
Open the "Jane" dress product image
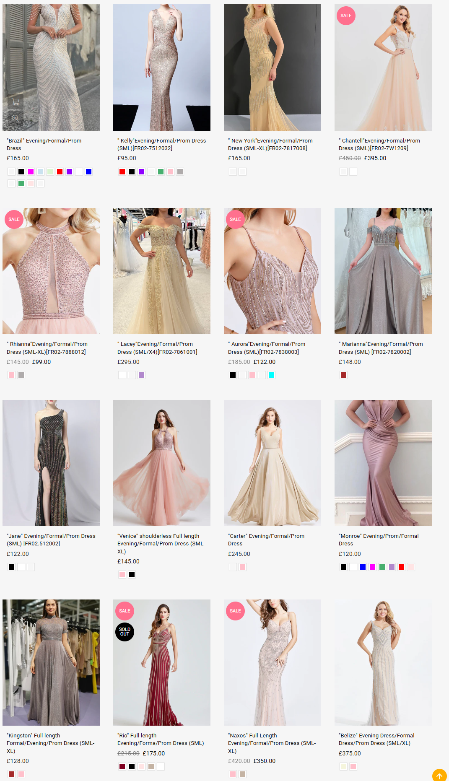[x=51, y=463]
